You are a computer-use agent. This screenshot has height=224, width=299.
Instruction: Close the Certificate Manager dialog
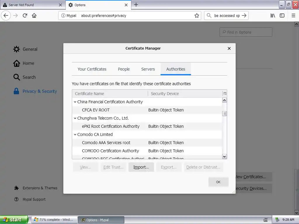tap(229, 48)
